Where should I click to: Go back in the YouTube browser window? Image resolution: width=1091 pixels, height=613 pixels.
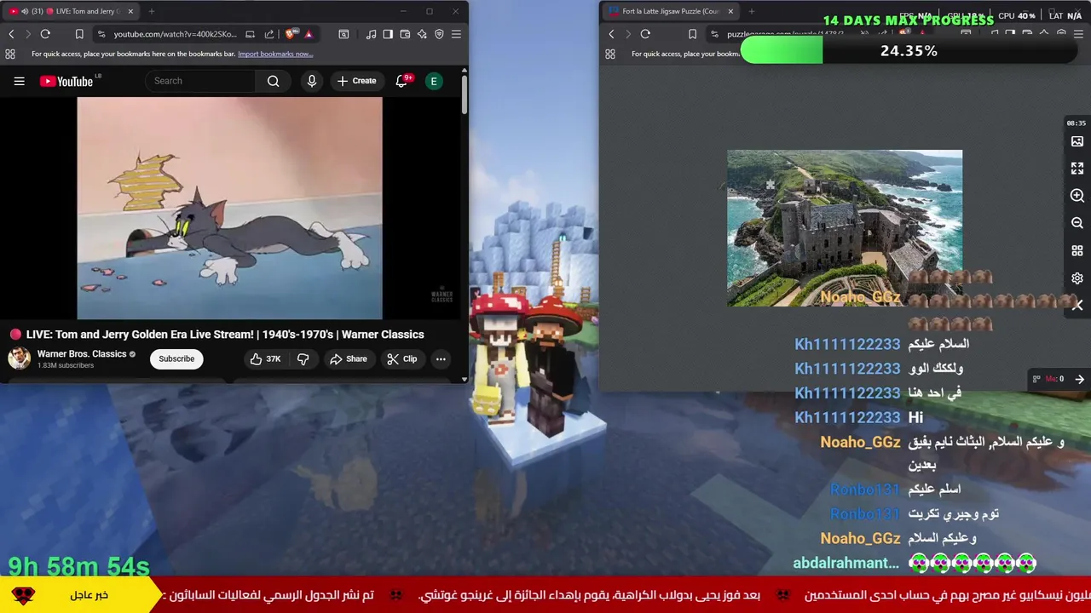[x=11, y=34]
